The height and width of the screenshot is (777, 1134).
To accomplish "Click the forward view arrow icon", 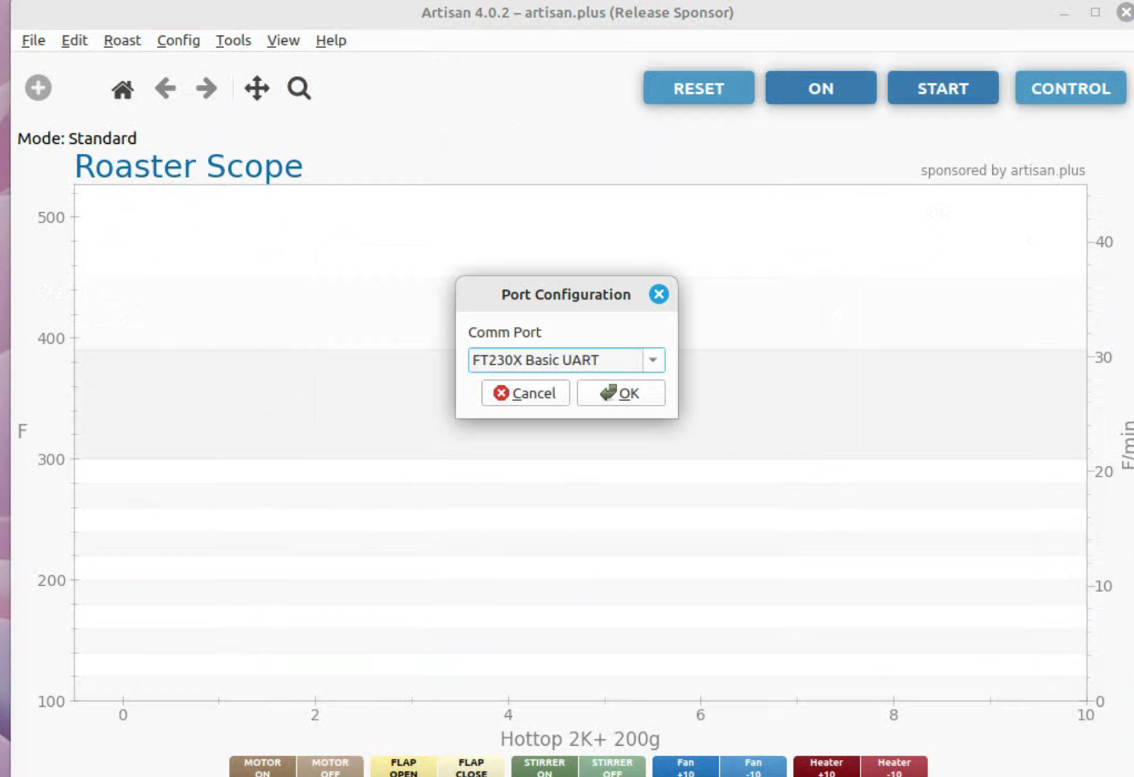I will (206, 89).
